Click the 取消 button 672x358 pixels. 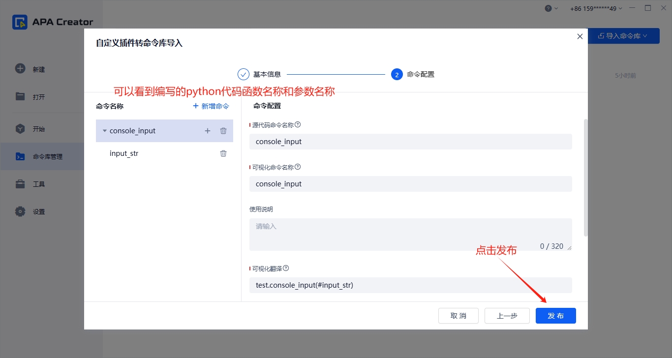pos(458,316)
